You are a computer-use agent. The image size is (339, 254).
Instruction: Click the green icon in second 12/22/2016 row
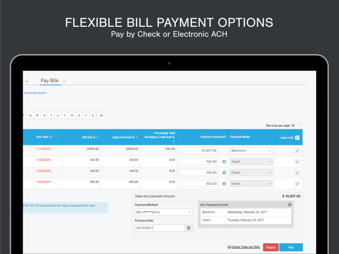(224, 172)
